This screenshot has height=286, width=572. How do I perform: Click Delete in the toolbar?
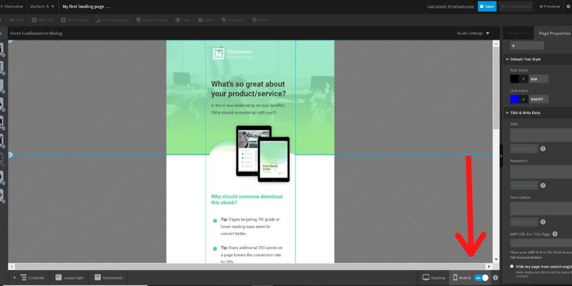[x=260, y=20]
